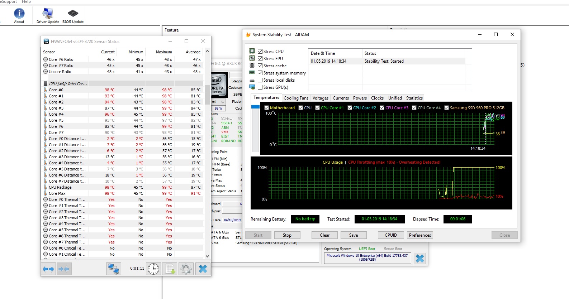Click the disk icon beside Stress local disks
The width and height of the screenshot is (569, 299).
[x=252, y=80]
